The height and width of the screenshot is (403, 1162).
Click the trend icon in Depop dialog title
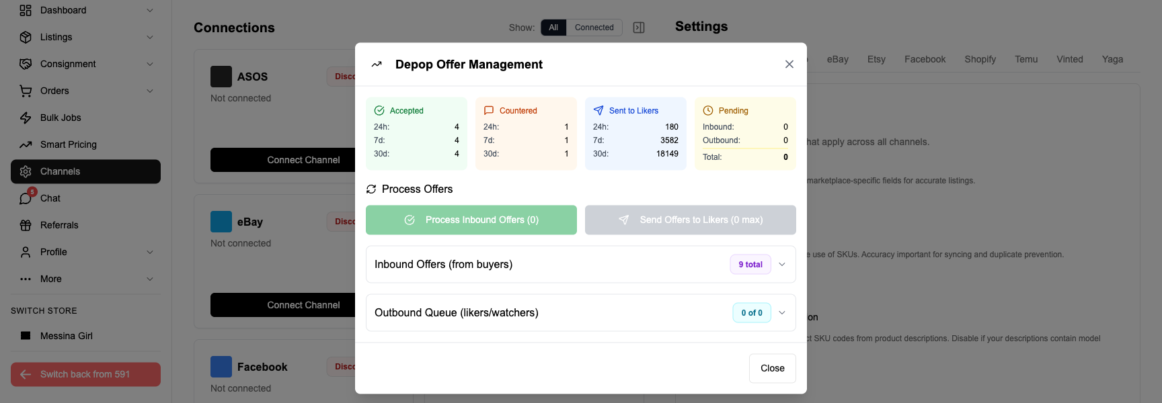tap(377, 64)
